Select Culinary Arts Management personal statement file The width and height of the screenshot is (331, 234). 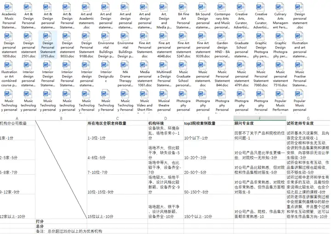click(x=280, y=16)
